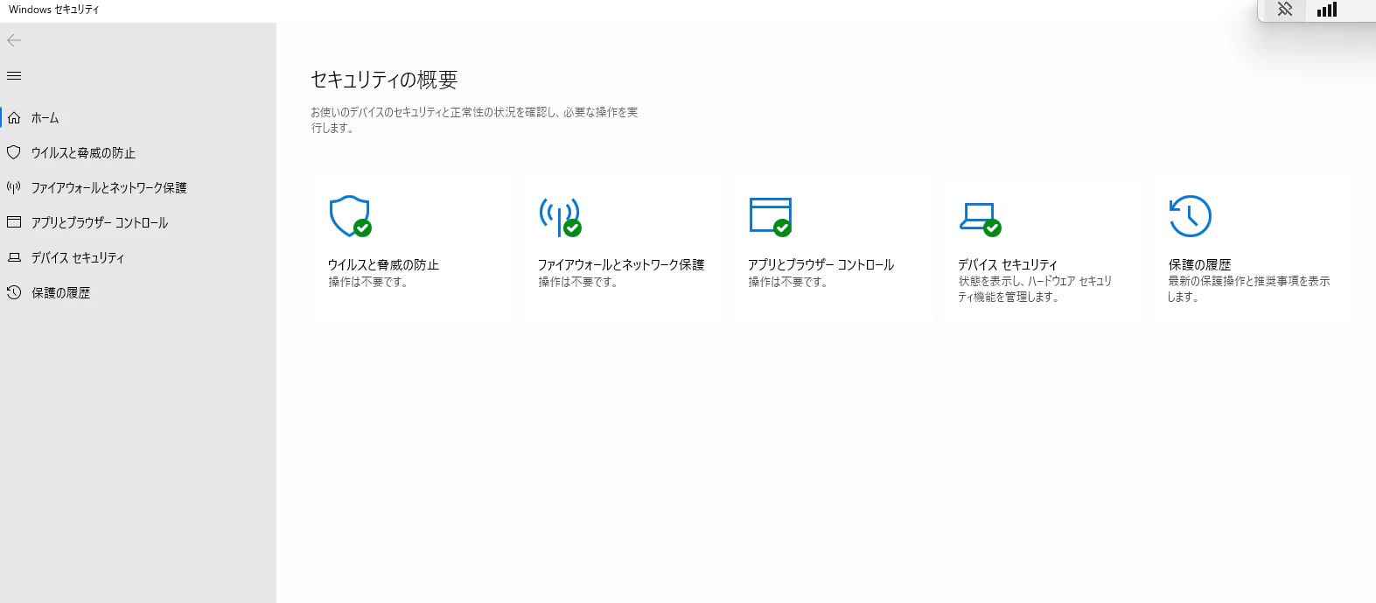Viewport: 1376px width, 603px height.
Task: Click the unpin icon in top-right bar
Action: pyautogui.click(x=1285, y=10)
